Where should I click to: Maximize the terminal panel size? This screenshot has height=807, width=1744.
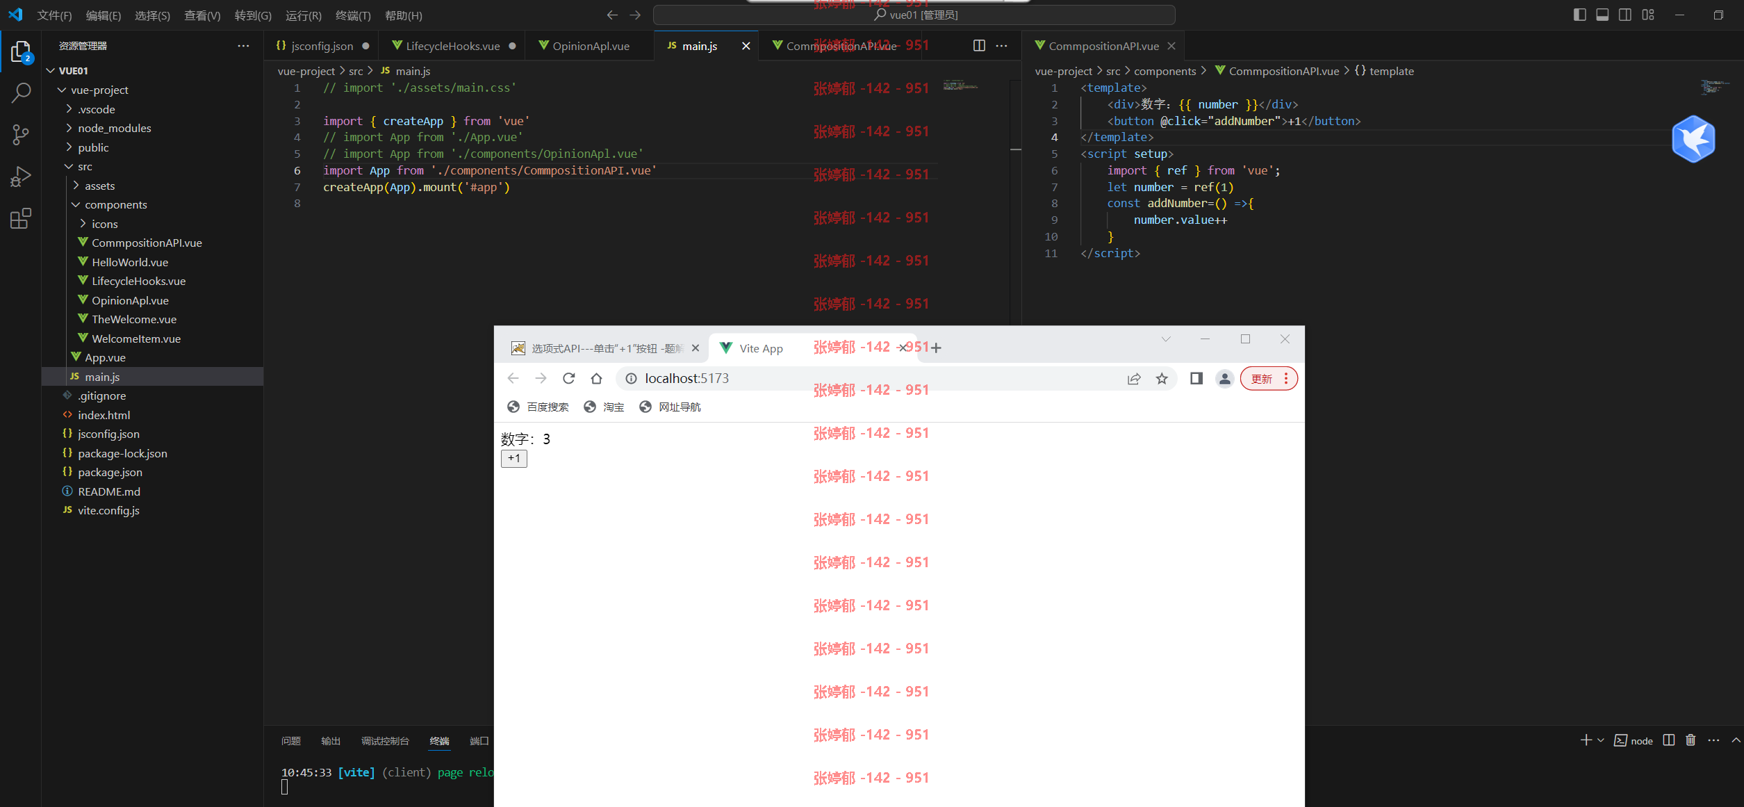[1736, 740]
